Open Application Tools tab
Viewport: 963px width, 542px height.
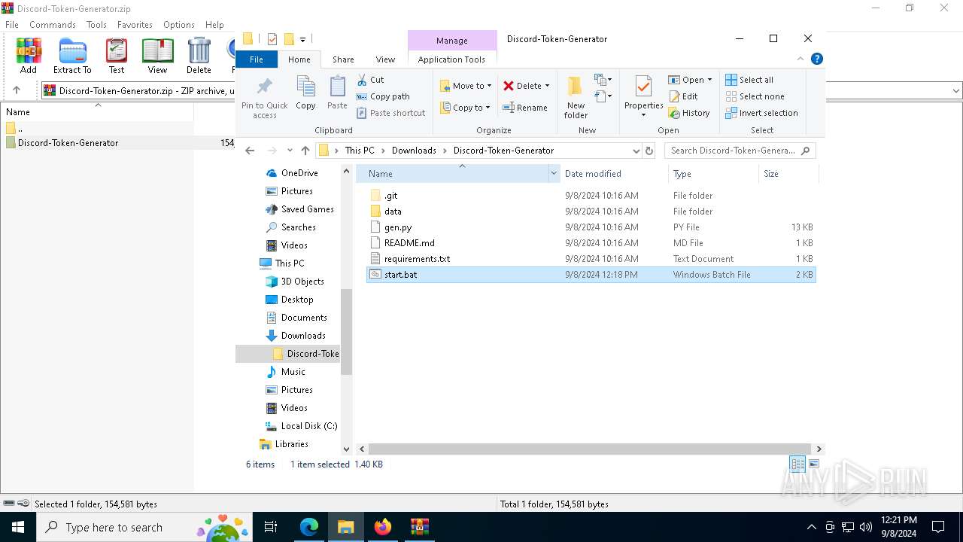click(452, 59)
